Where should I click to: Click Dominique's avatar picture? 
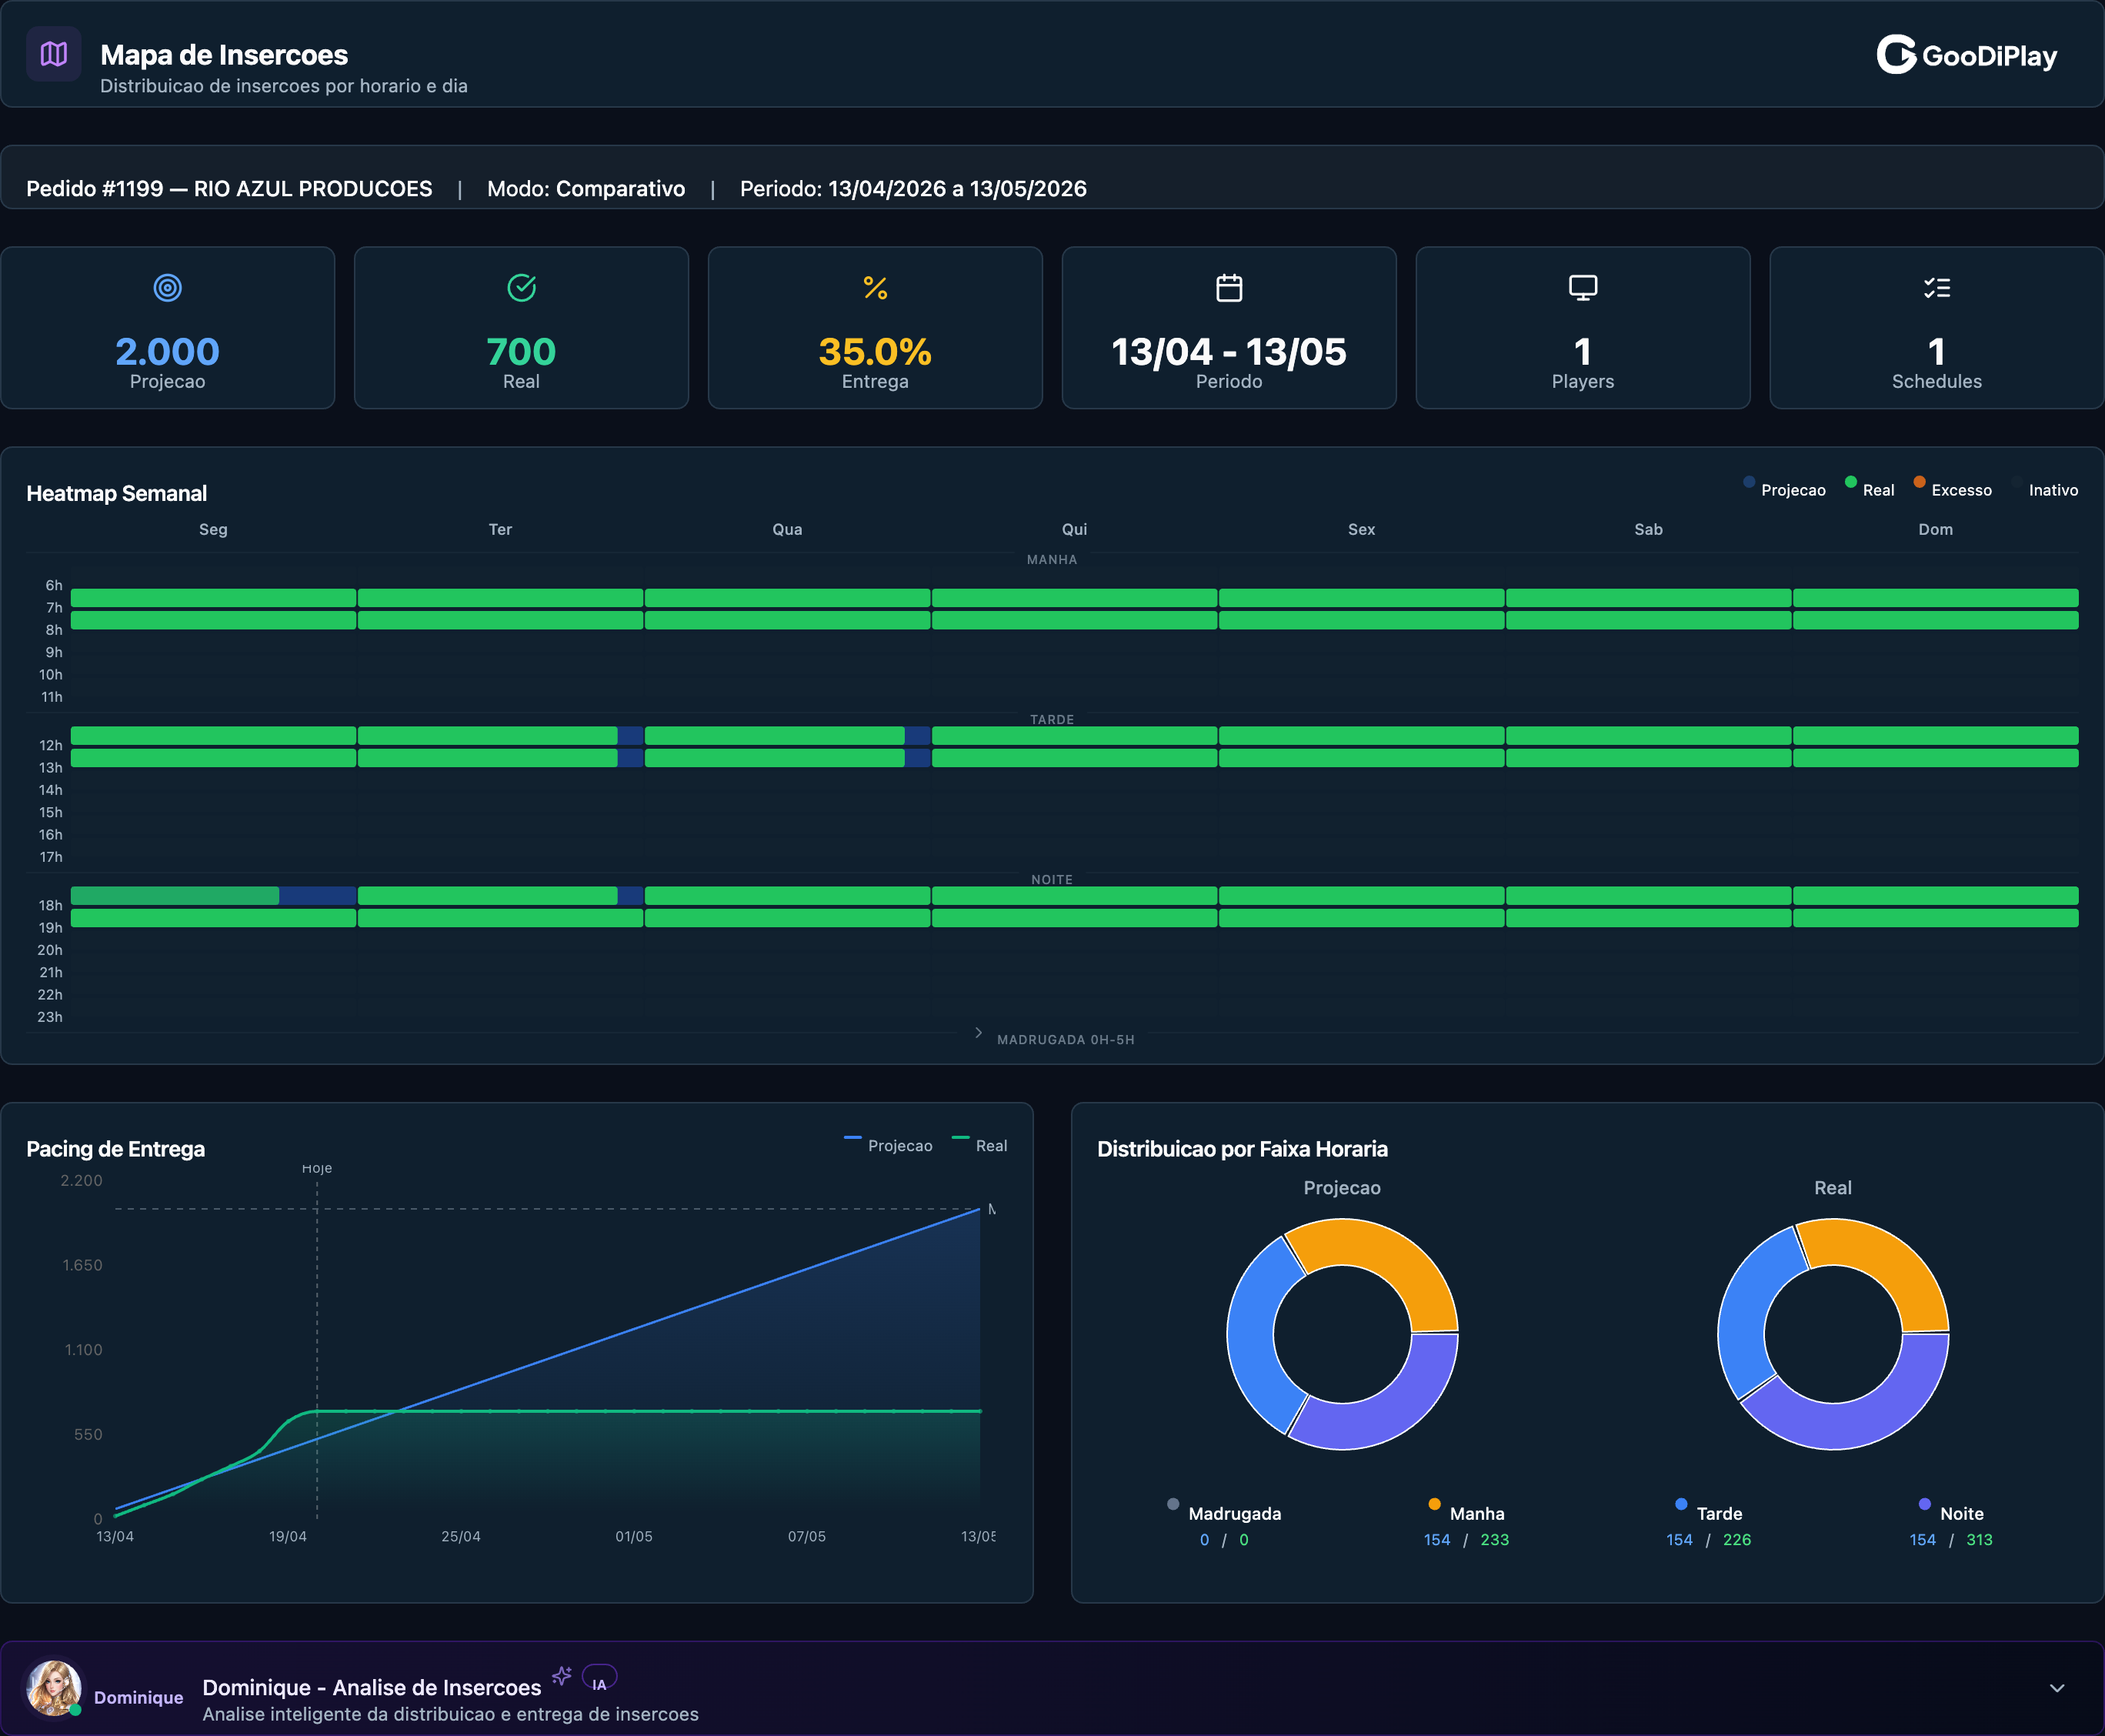click(x=54, y=1688)
